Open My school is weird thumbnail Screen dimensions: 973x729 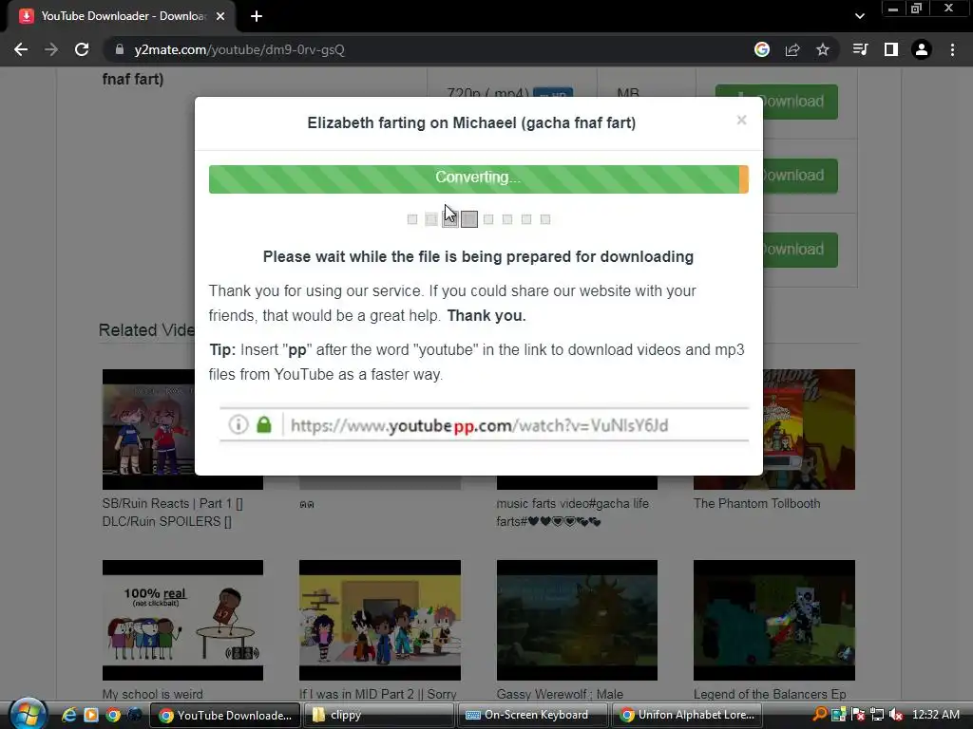182,620
